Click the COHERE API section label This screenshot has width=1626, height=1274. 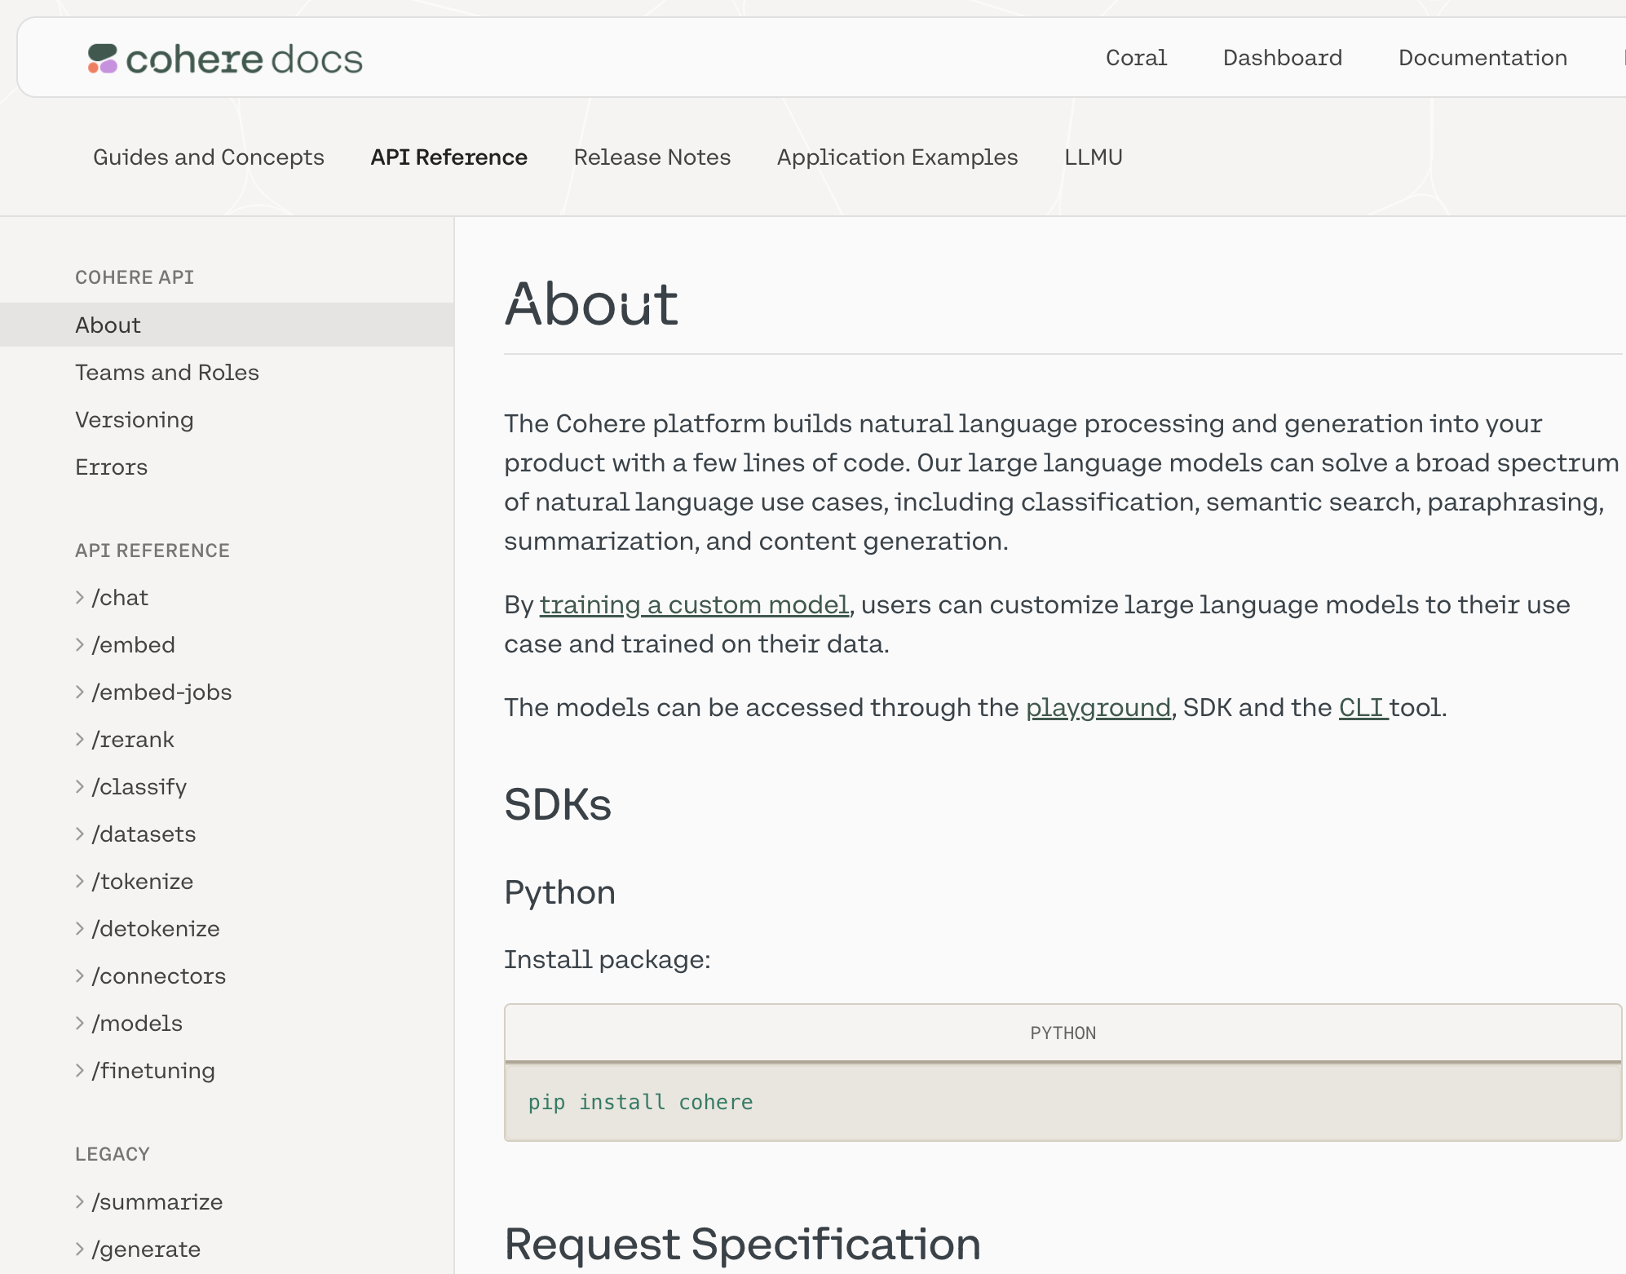135,278
